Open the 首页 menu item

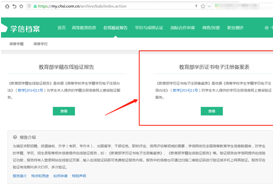point(62,28)
